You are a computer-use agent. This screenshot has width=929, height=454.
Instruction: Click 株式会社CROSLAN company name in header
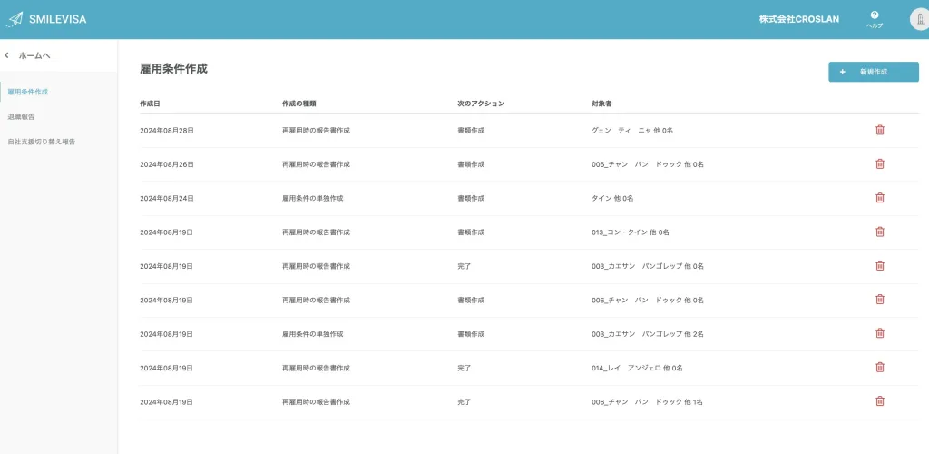797,19
